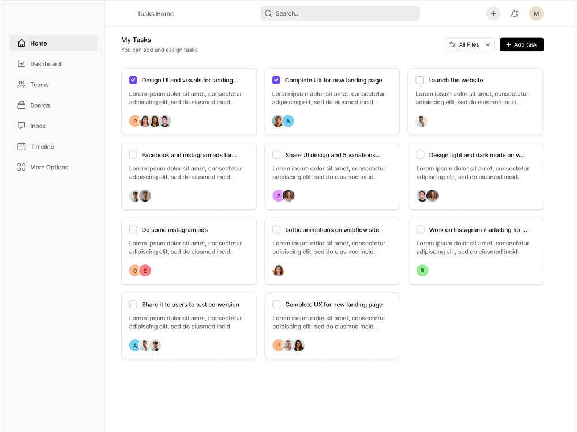Click the Home house icon in sidebar
This screenshot has height=432, width=577.
click(x=21, y=43)
